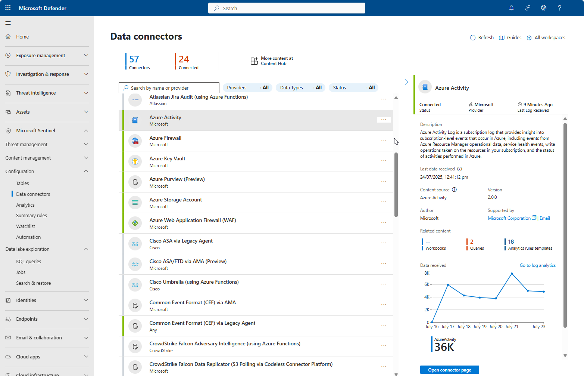Screen dimensions: 584x376
Task: Open the Providers filter dropdown
Action: (247, 88)
